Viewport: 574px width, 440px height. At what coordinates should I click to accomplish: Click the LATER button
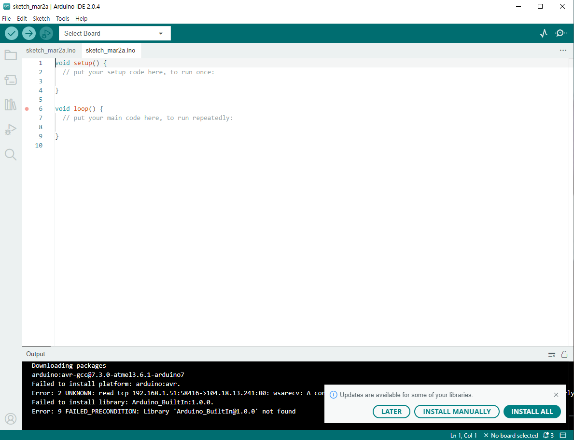point(392,412)
